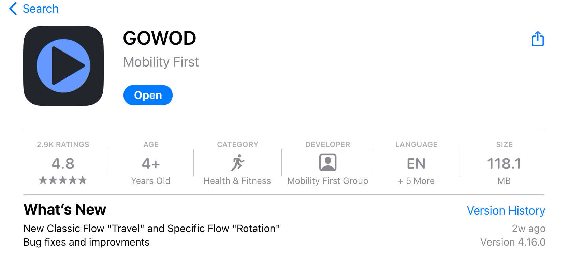The width and height of the screenshot is (569, 264).
Task: Tap the EN language indicator
Action: pyautogui.click(x=416, y=164)
